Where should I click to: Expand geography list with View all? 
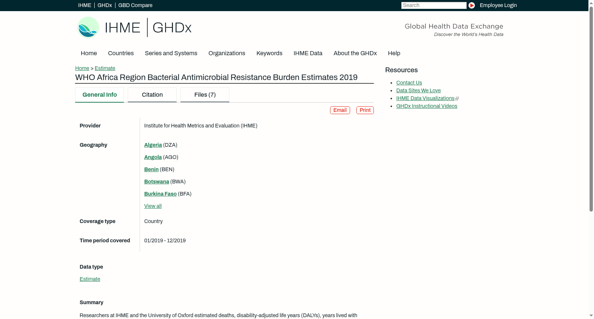153,206
